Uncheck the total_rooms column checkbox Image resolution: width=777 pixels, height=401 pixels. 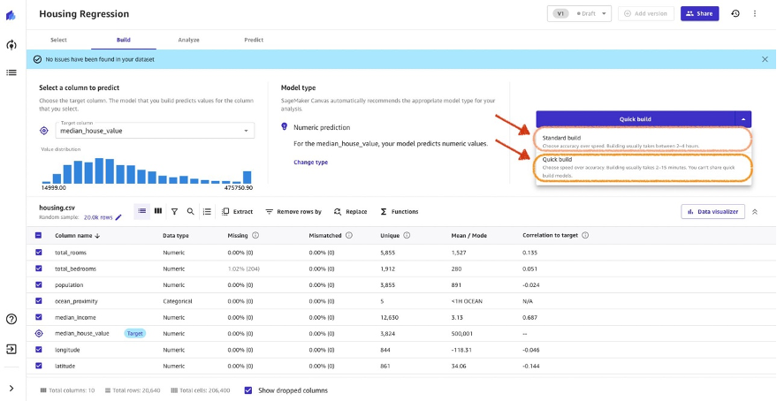(39, 253)
